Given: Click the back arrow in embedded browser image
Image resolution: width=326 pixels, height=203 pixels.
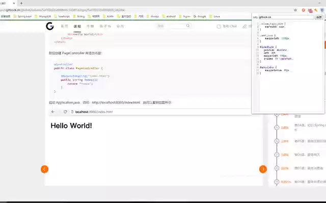Looking at the screenshot, I should click(53, 112).
